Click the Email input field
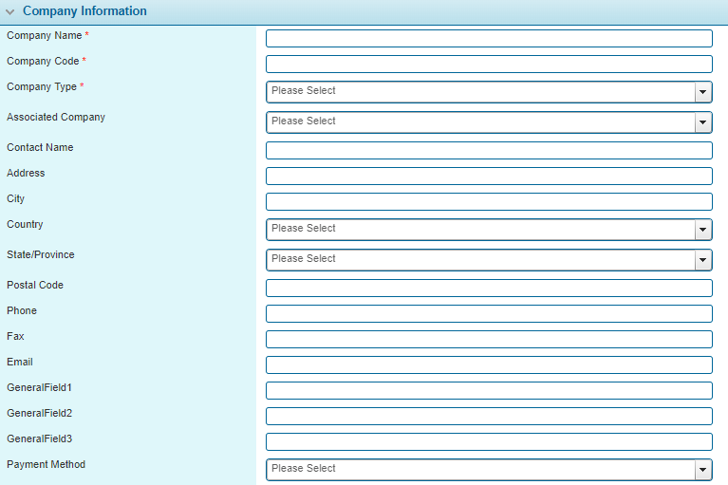728x485 pixels. (489, 365)
